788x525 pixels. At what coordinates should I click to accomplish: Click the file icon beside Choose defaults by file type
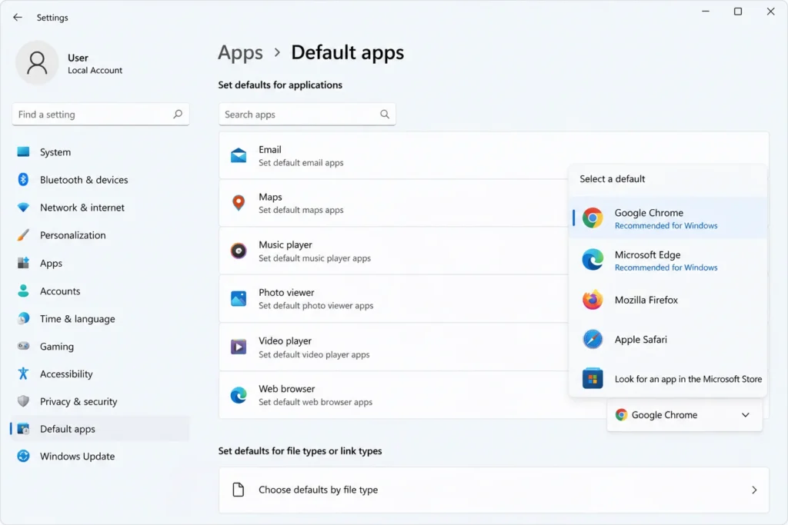pyautogui.click(x=239, y=490)
